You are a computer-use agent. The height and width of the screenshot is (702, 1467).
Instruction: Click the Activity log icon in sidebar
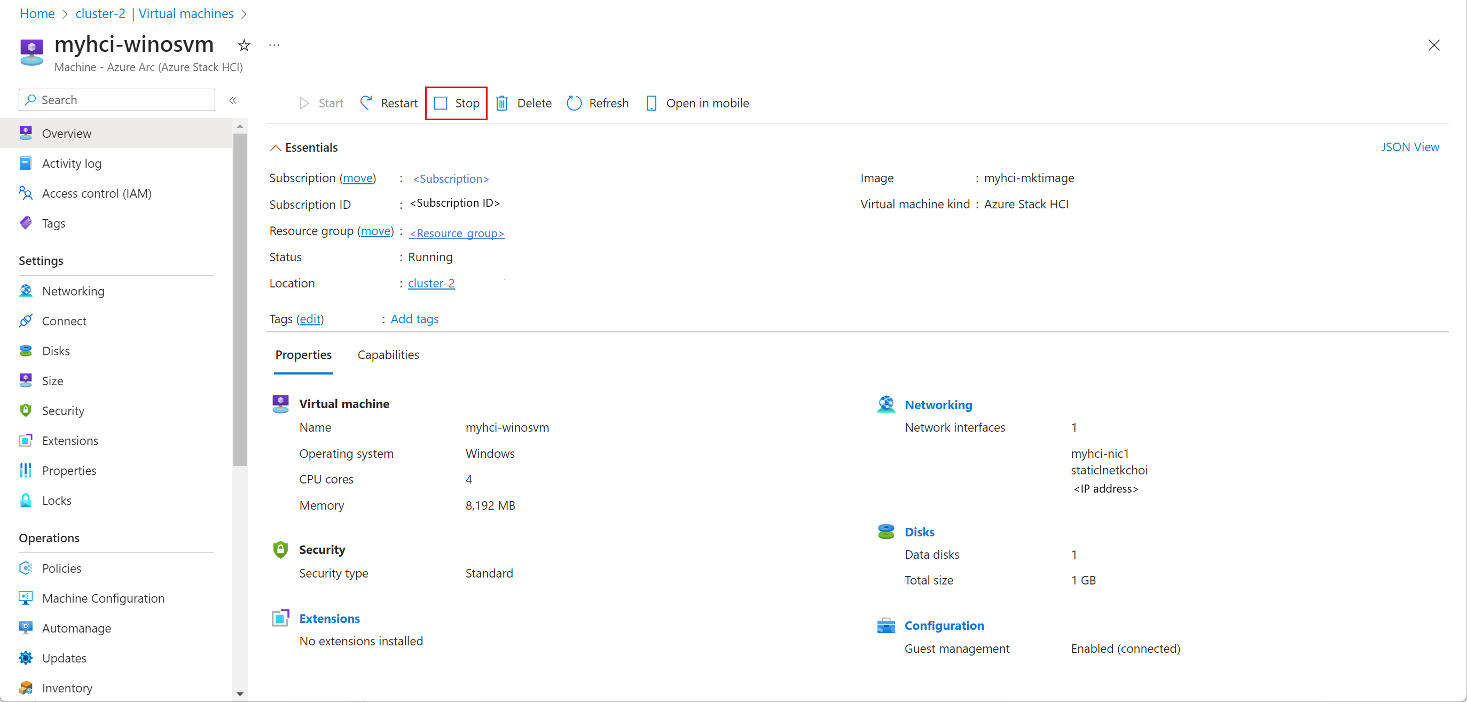click(26, 163)
